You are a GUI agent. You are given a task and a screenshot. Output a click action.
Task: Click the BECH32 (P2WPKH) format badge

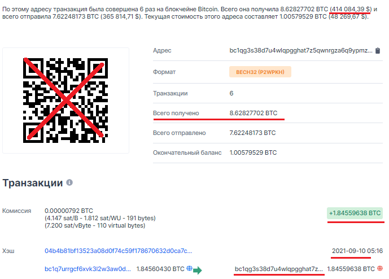tap(260, 72)
